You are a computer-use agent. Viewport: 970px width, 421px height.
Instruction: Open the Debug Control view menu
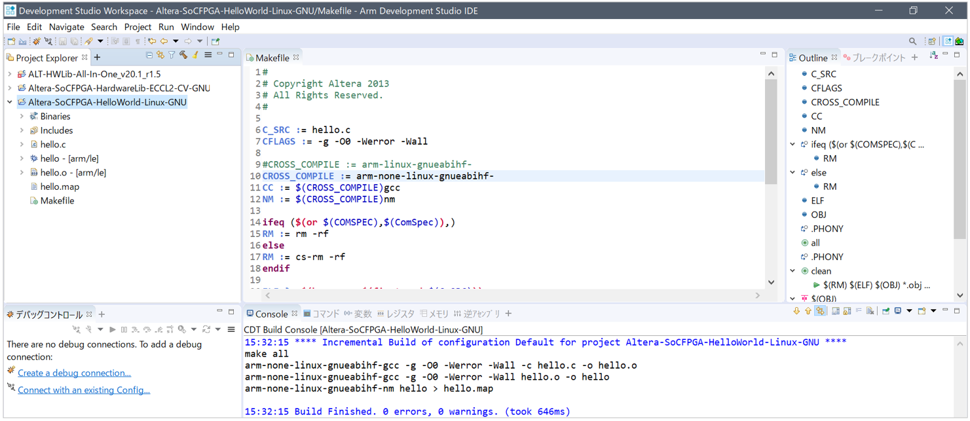pos(231,329)
